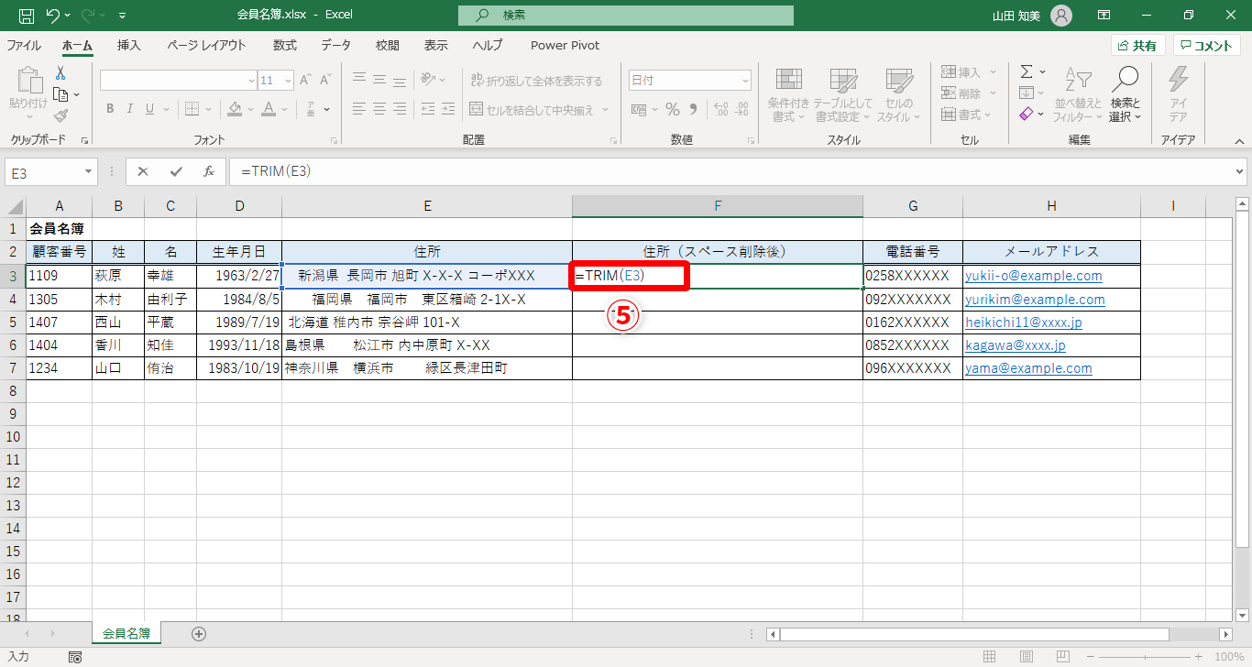Screen dimensions: 1252x667
Task: Open the セルのスタイル dropdown
Action: click(x=898, y=93)
